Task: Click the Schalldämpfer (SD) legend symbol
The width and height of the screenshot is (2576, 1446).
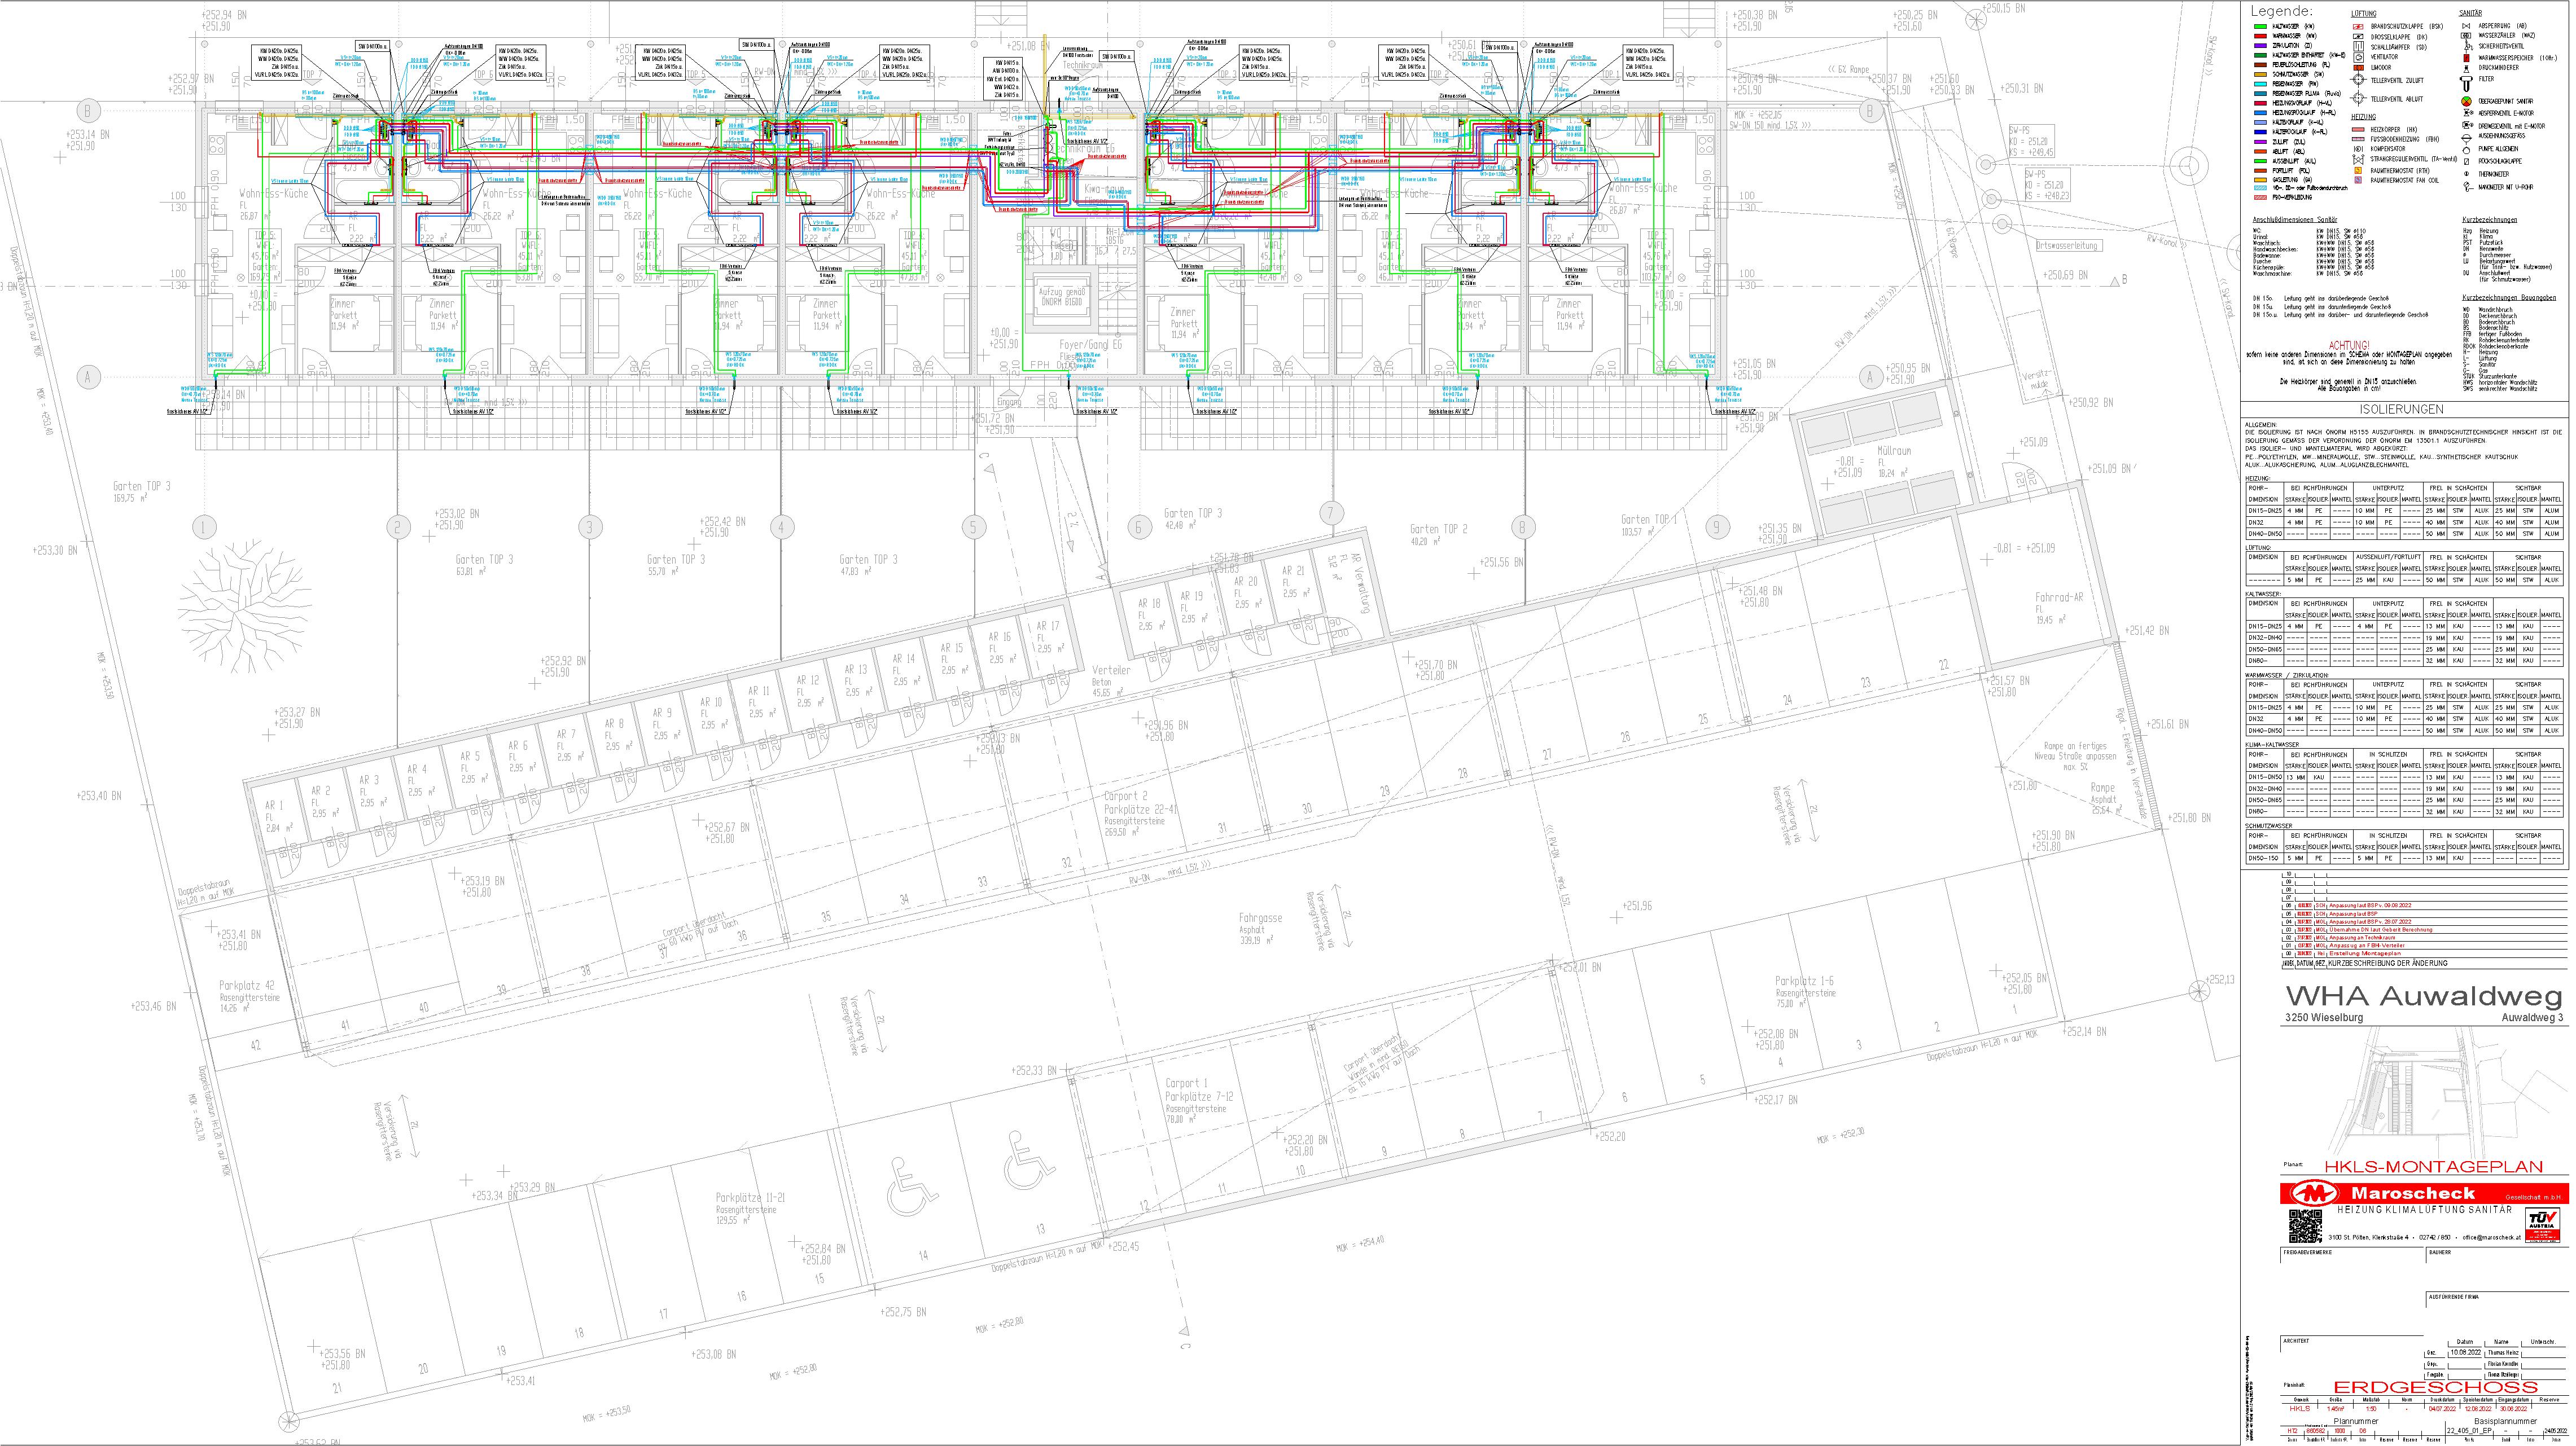Action: (2359, 46)
